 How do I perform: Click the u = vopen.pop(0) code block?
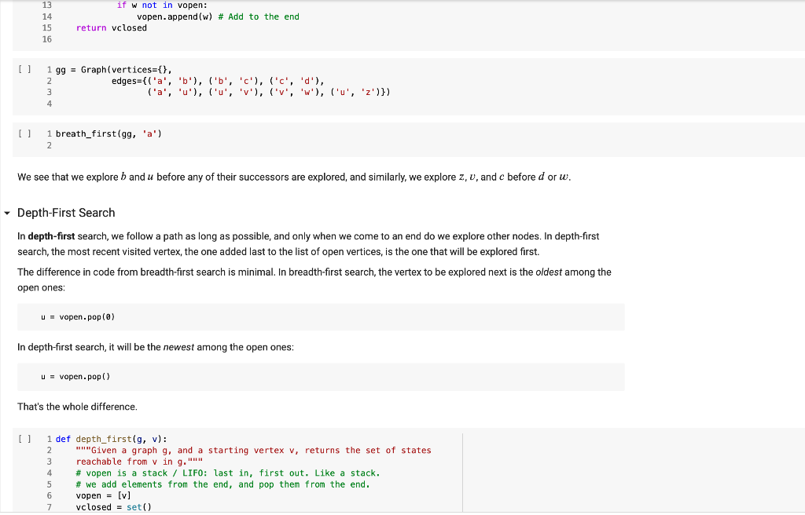pyautogui.click(x=79, y=316)
